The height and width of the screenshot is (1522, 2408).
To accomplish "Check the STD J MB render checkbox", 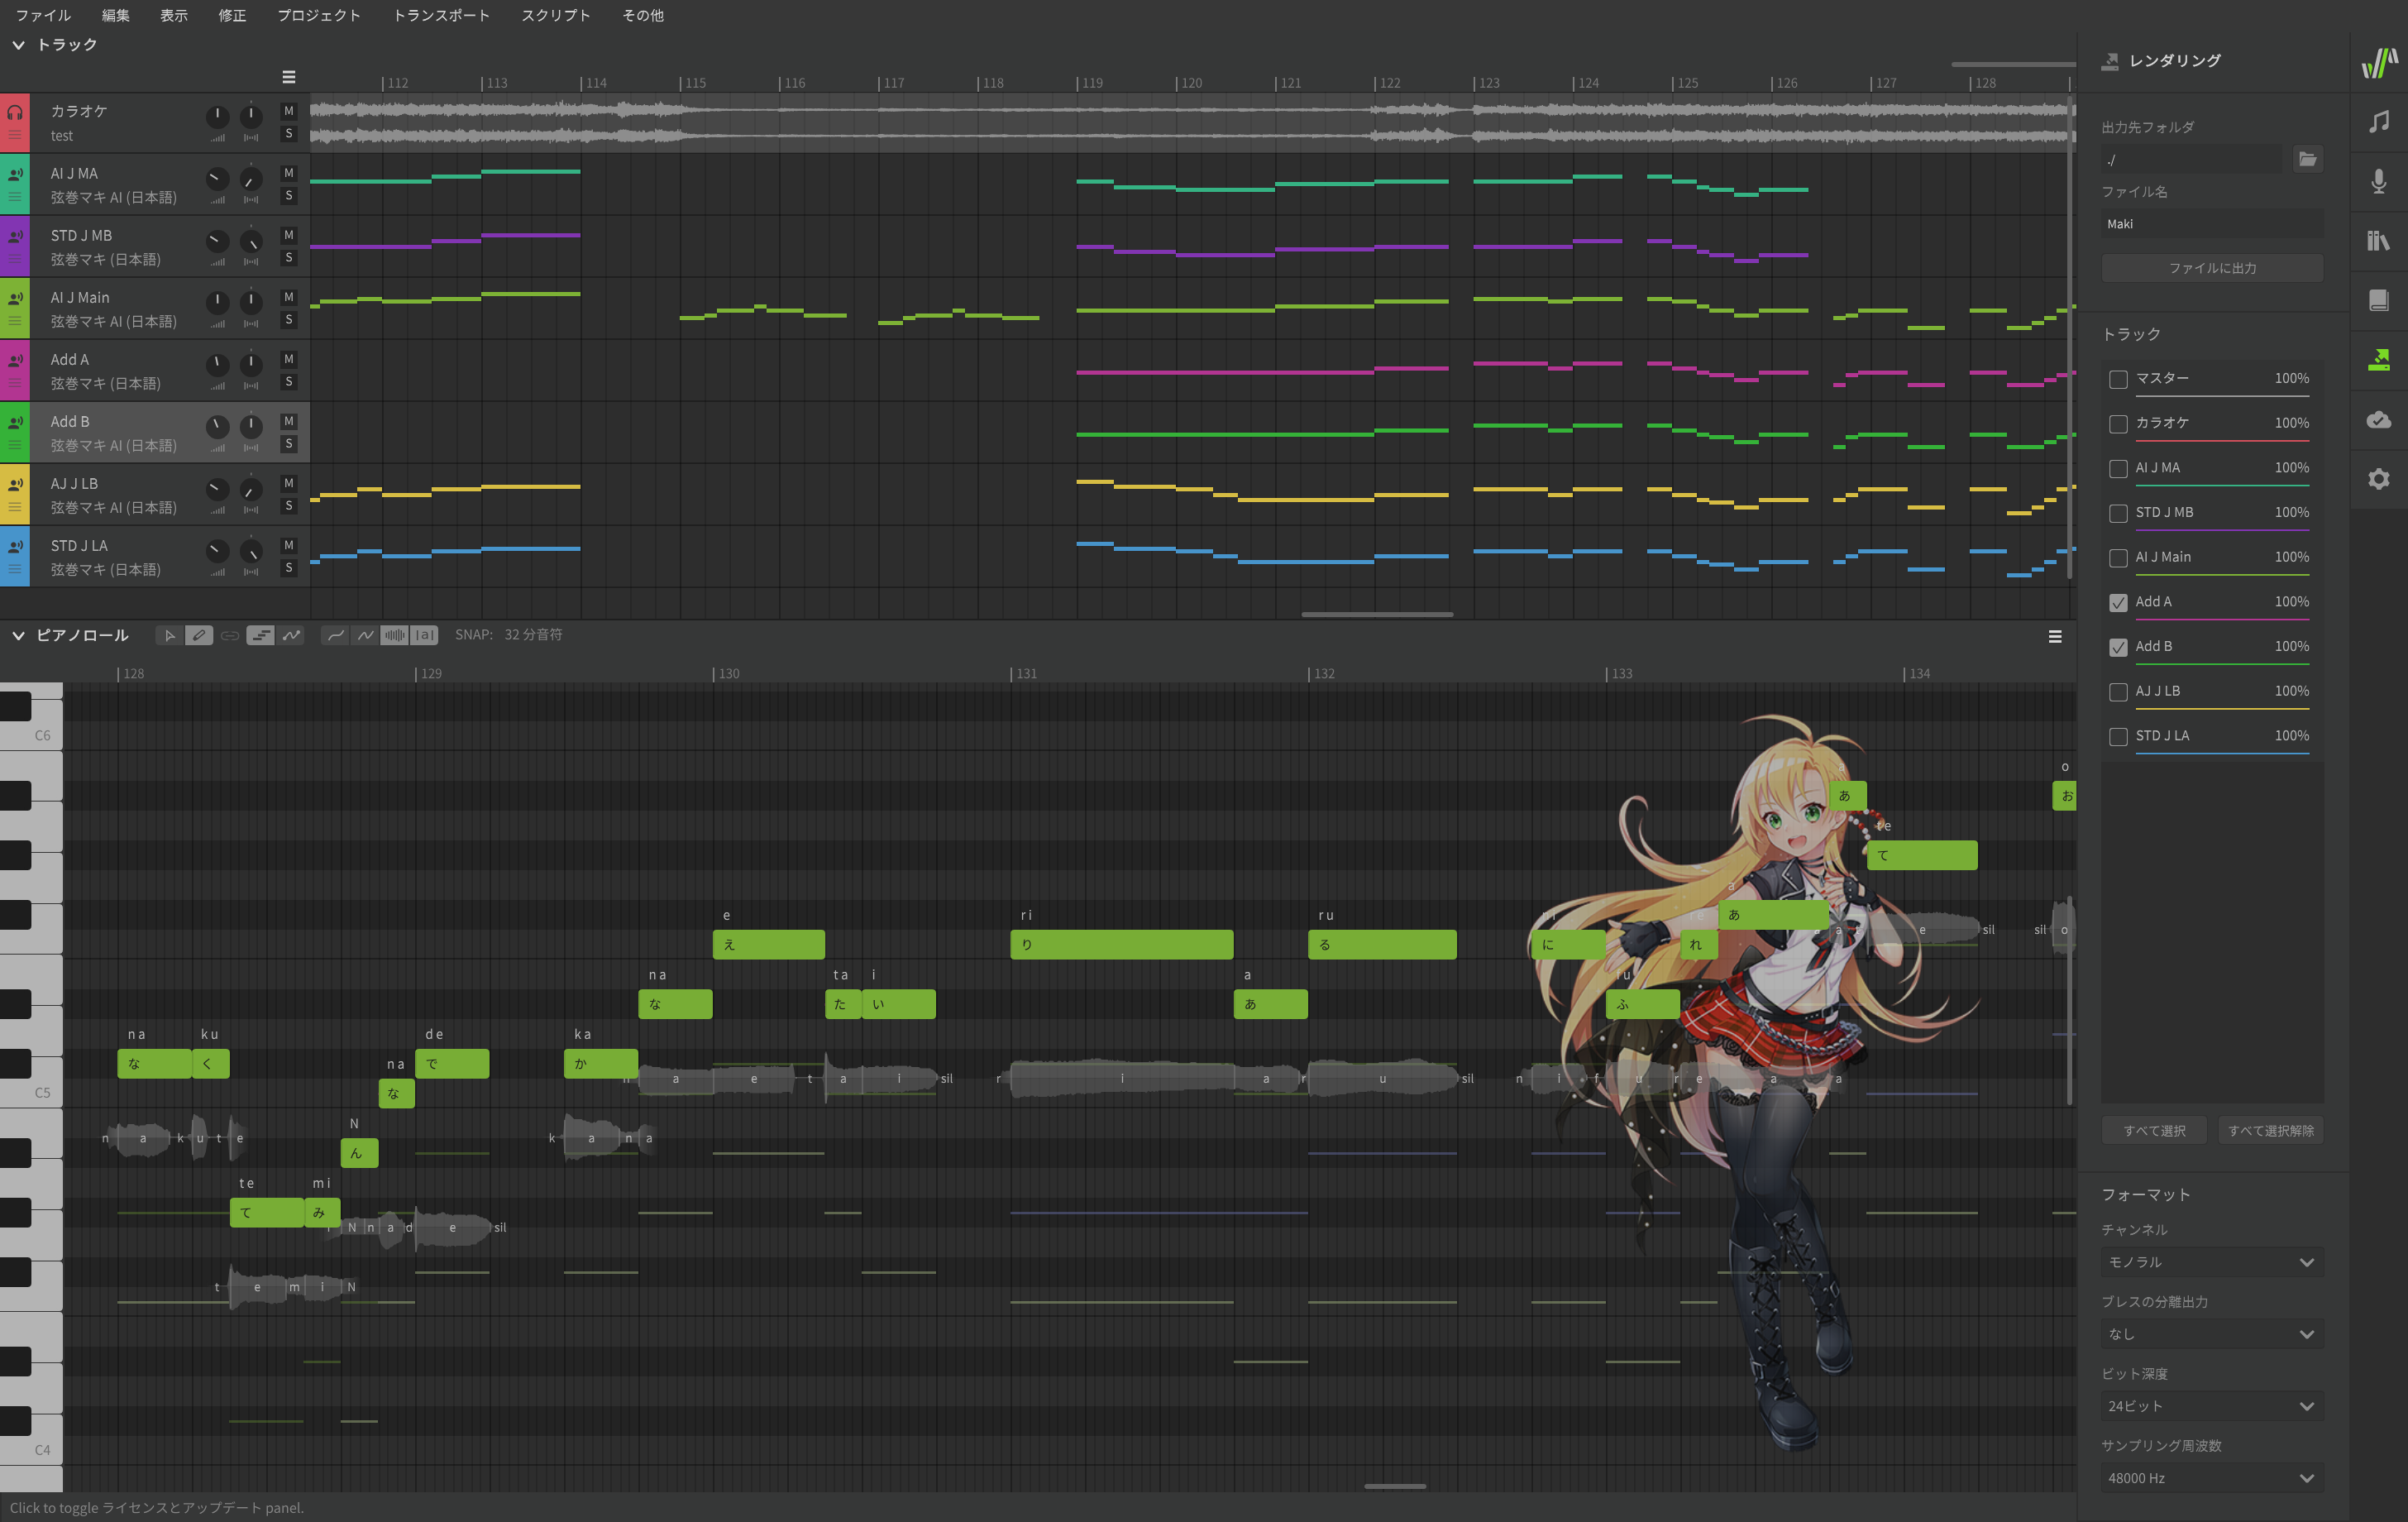I will coord(2118,513).
